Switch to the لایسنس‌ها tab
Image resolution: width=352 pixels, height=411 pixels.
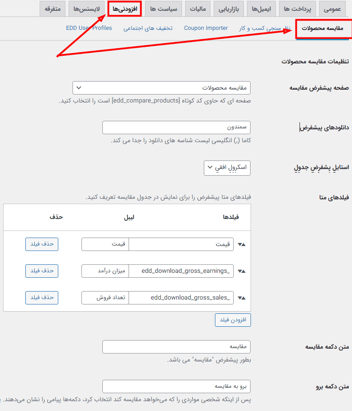coord(86,9)
